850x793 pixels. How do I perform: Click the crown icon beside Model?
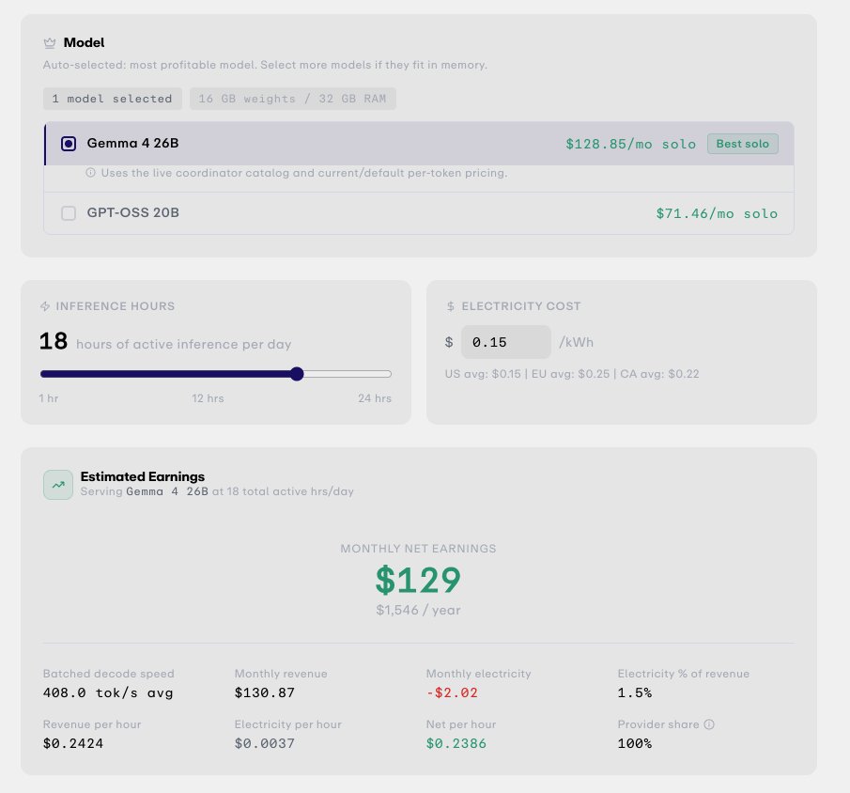[x=50, y=42]
